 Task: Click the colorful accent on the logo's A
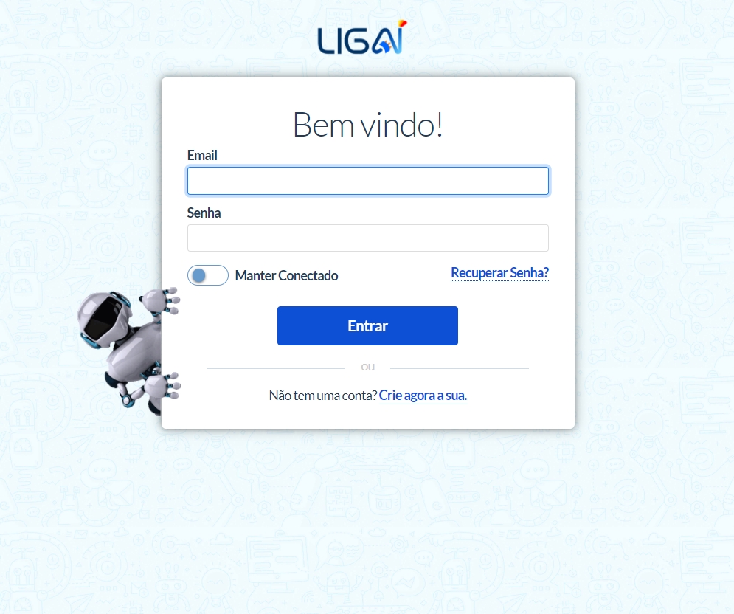pyautogui.click(x=401, y=24)
